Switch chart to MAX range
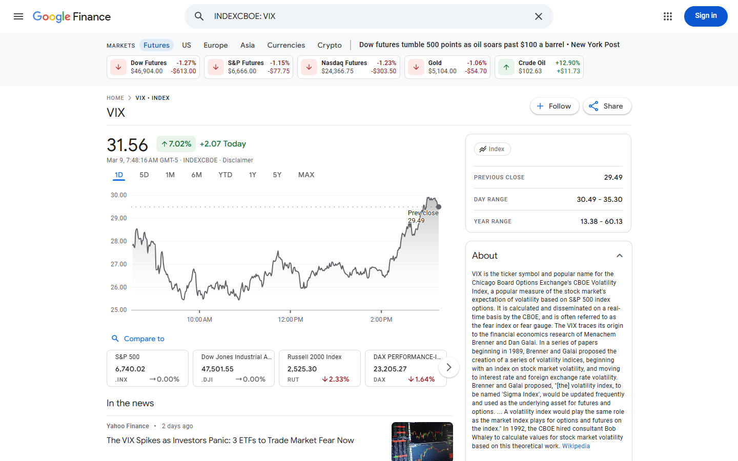This screenshot has width=738, height=461. (x=306, y=175)
